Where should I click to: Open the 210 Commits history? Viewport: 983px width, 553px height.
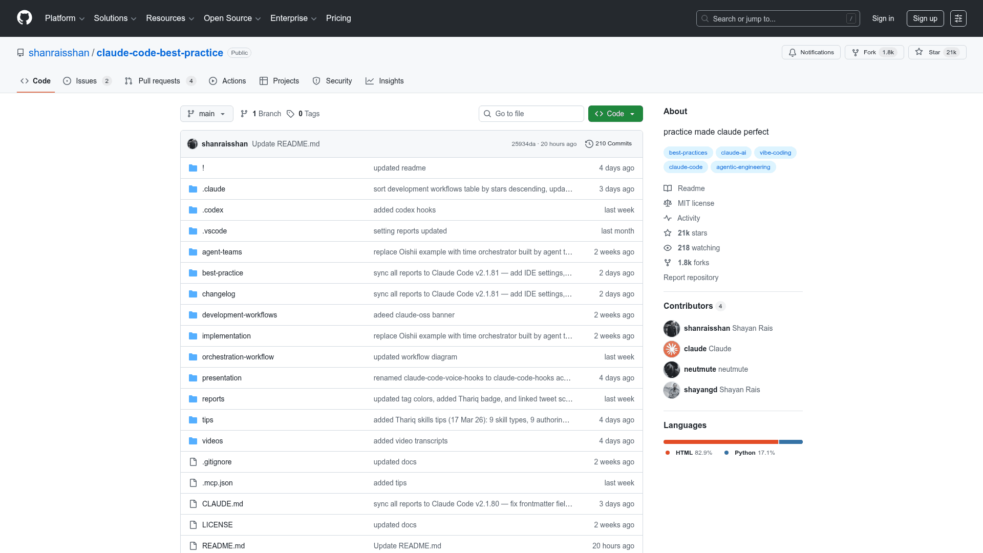click(608, 144)
